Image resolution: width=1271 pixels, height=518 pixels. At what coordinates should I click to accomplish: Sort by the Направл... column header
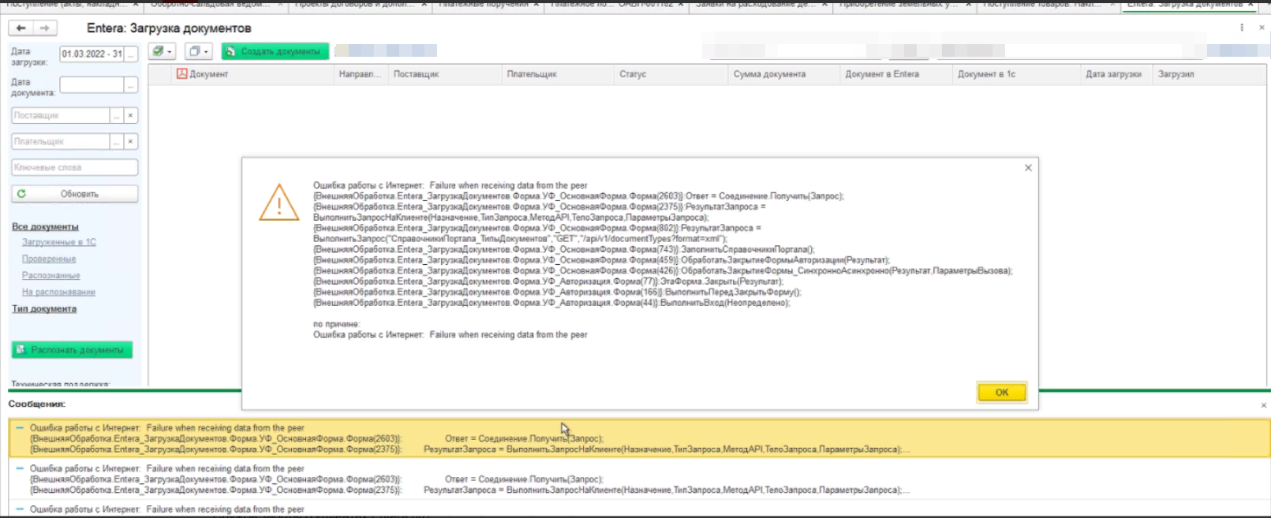(x=361, y=74)
